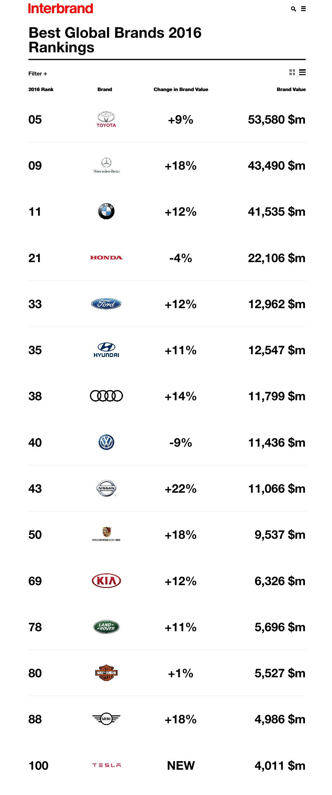Click the Hyundai brand logo
The width and height of the screenshot is (332, 795).
[106, 350]
